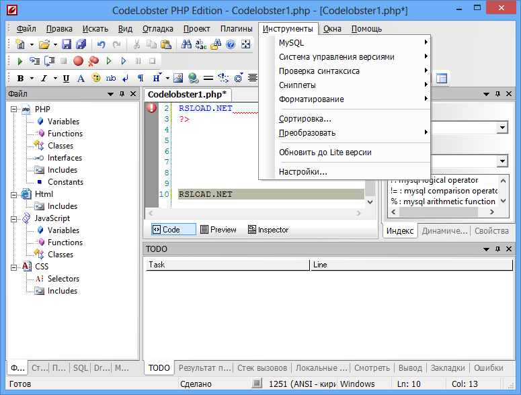Select Constants under the PHP tree
This screenshot has width=521, height=395.
(65, 182)
